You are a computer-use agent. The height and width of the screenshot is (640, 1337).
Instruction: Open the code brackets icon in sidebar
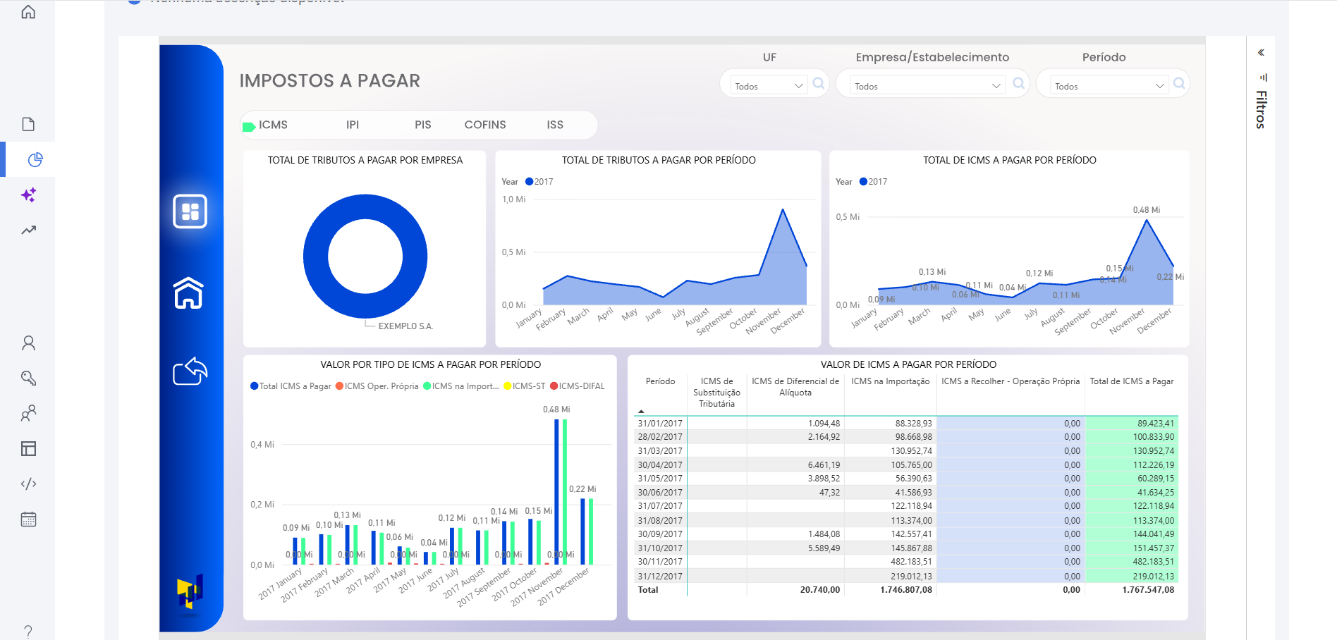point(28,484)
